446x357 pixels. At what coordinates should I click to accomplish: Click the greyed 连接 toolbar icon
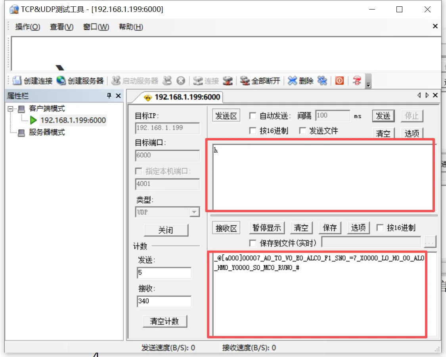[198, 81]
